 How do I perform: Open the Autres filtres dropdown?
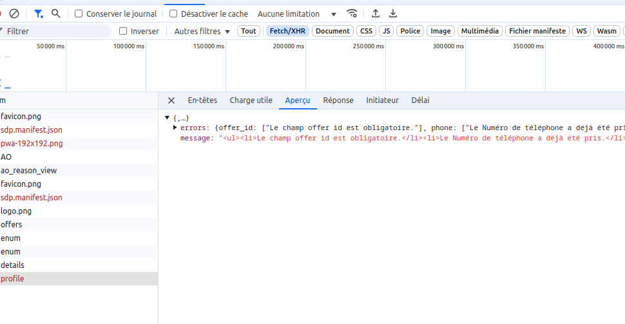pos(202,31)
